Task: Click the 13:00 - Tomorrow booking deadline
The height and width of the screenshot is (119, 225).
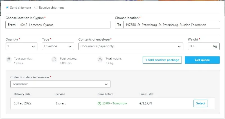Action: (114, 103)
